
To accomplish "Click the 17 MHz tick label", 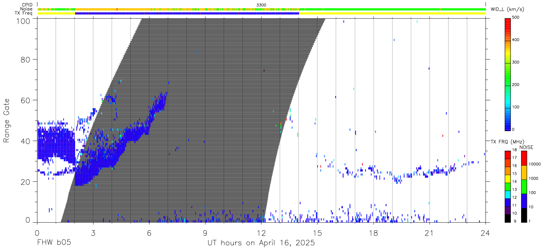I will pos(514,158).
